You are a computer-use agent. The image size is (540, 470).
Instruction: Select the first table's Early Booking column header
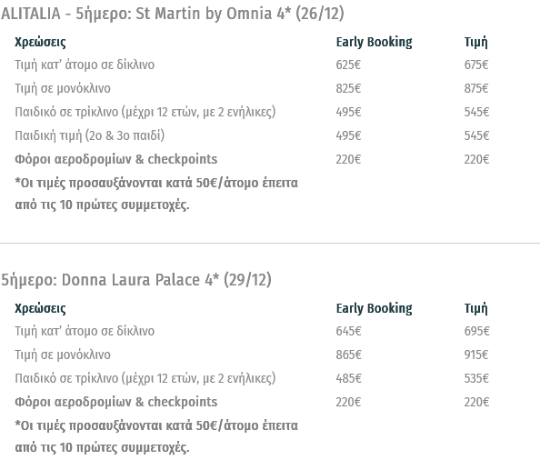tap(374, 42)
